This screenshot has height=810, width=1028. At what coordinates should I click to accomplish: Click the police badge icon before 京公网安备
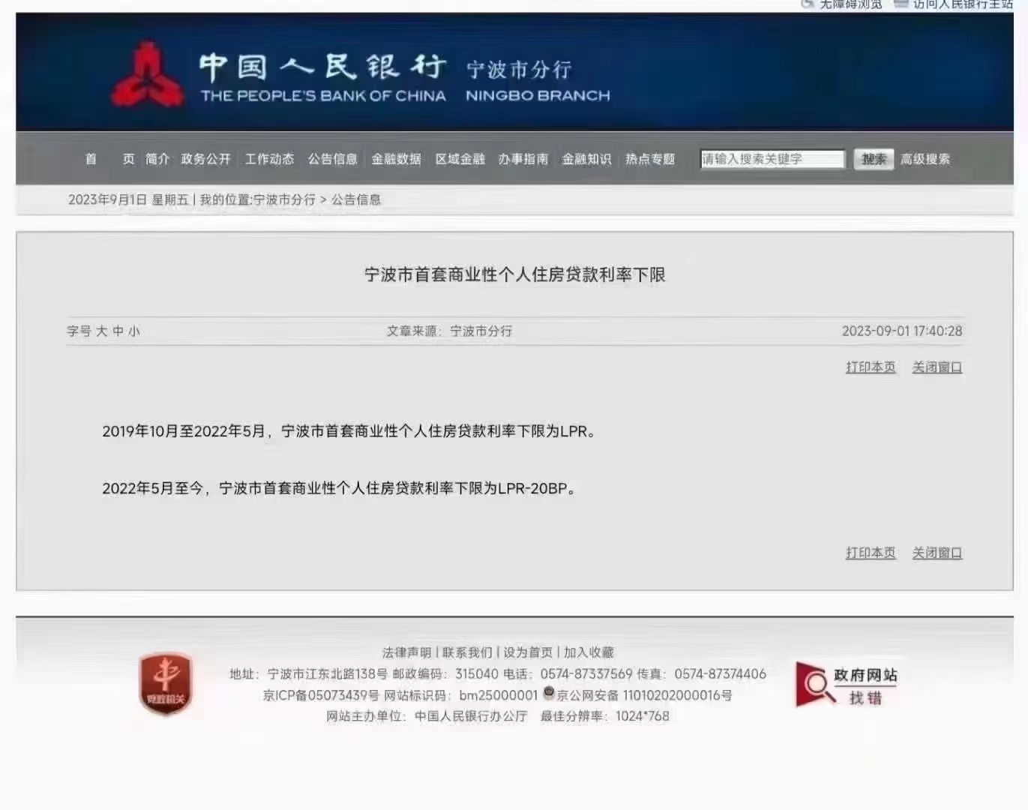549,693
